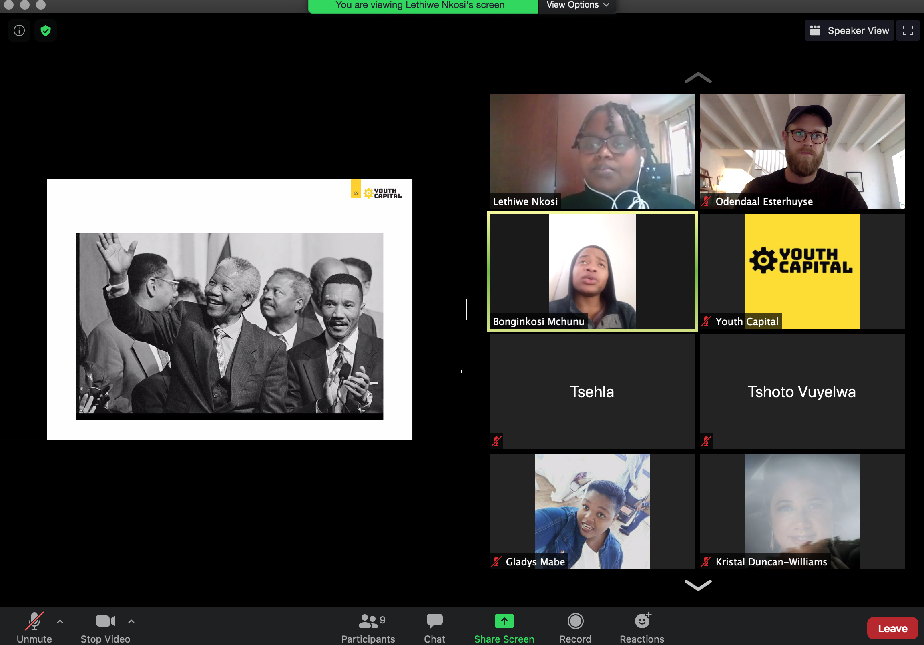
Task: Click the red Leave button
Action: 892,628
